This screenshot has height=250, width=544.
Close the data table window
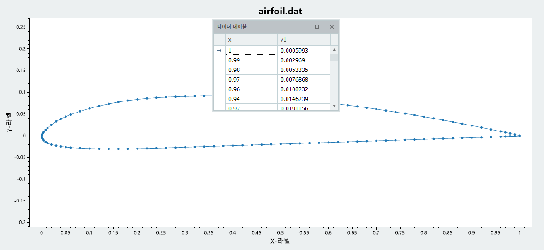[332, 27]
